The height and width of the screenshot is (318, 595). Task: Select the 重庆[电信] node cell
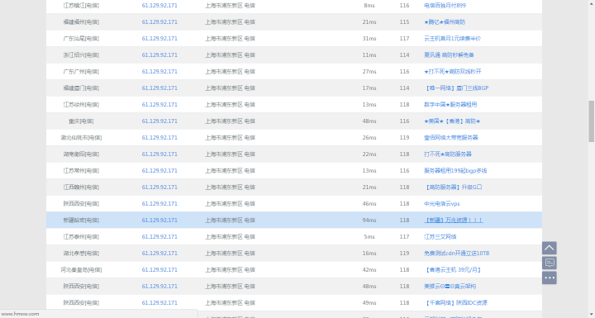(81, 121)
